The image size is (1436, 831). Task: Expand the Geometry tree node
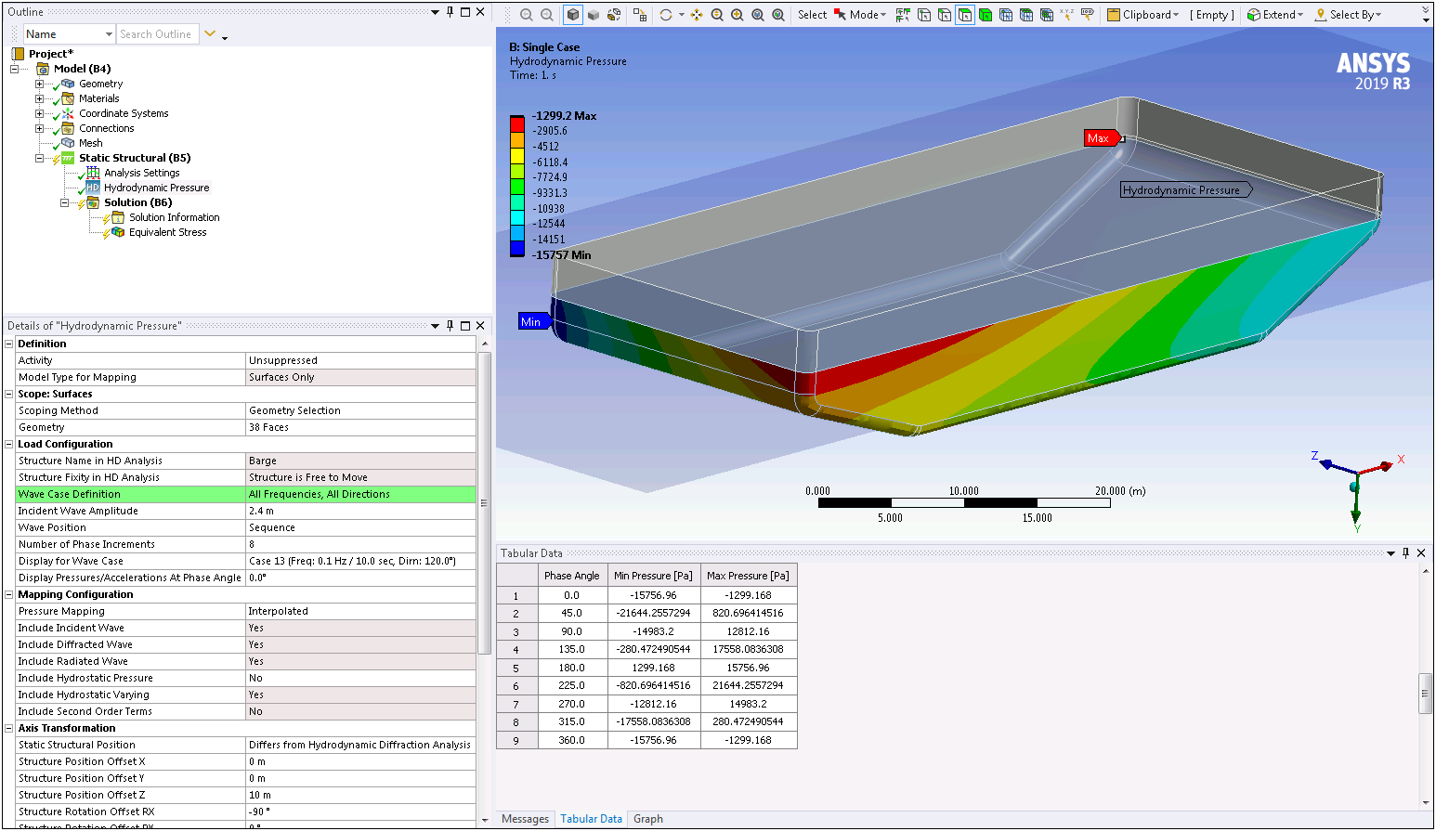click(x=39, y=84)
